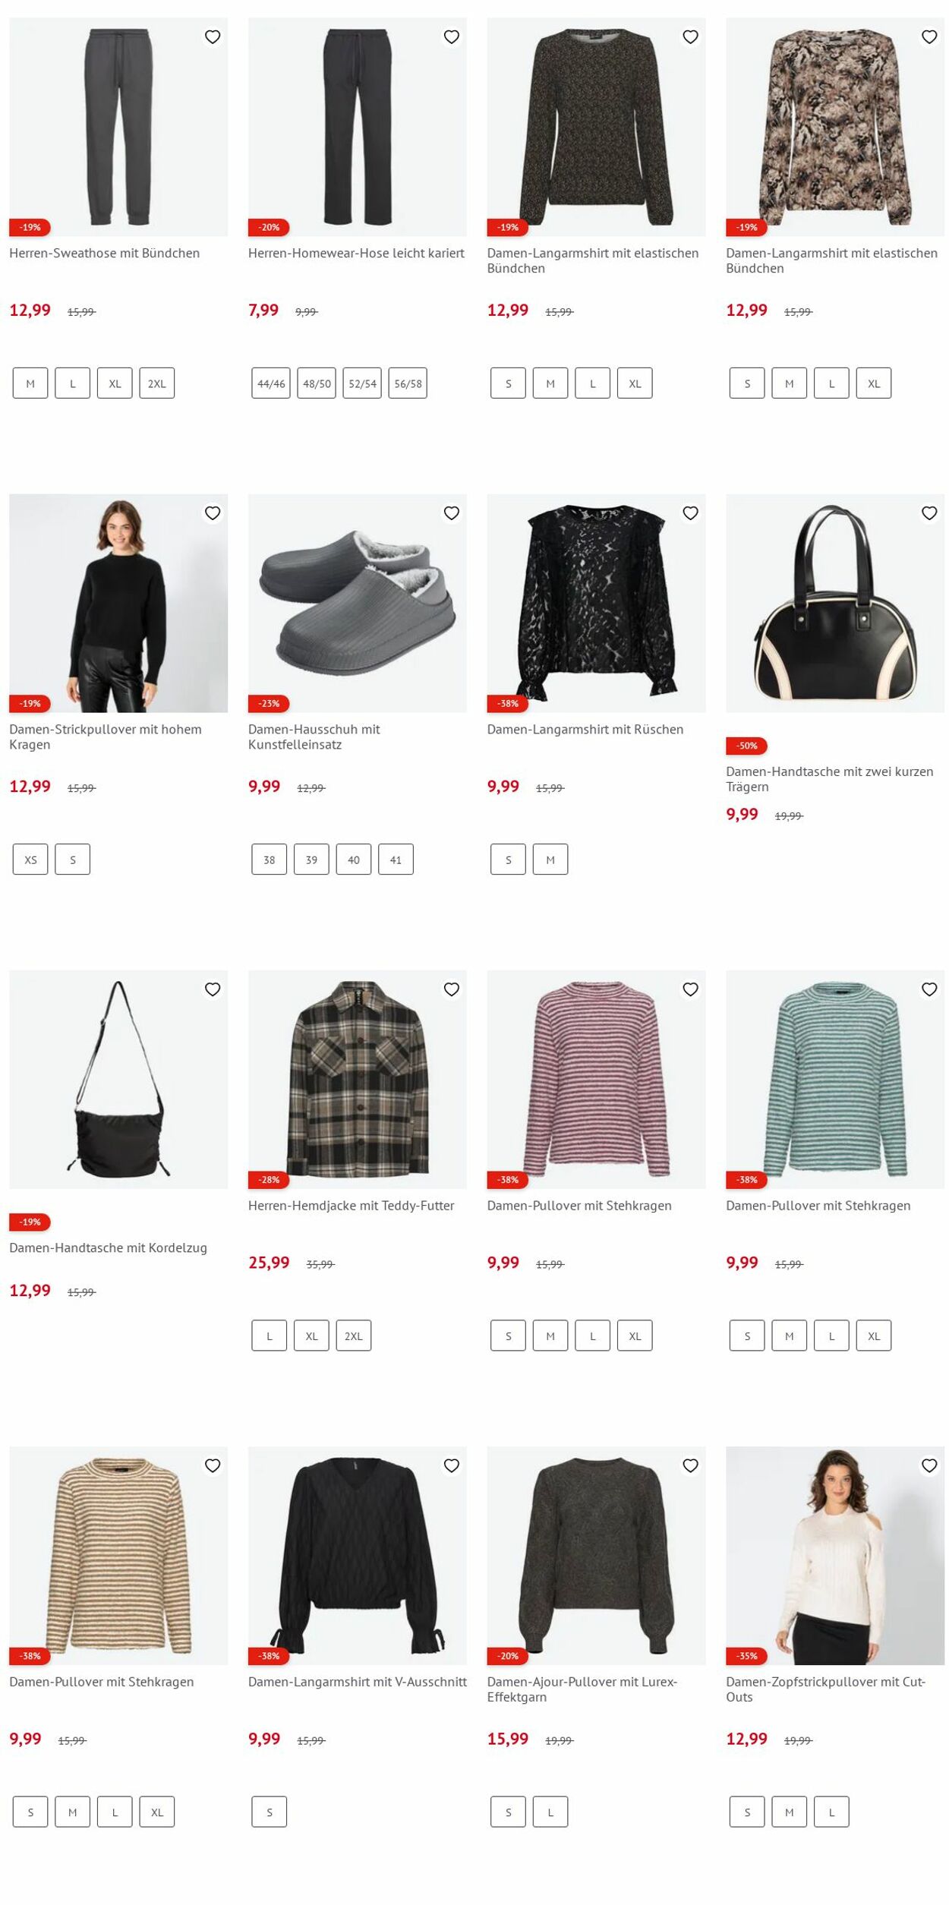Favorite the Herren-Homewear-Hose with heart icon
The height and width of the screenshot is (1905, 949).
452,36
